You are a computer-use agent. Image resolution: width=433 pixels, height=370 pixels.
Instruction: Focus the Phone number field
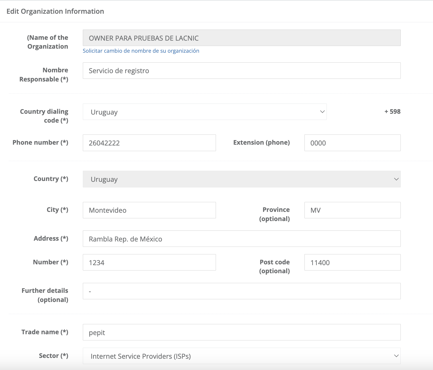(x=149, y=143)
